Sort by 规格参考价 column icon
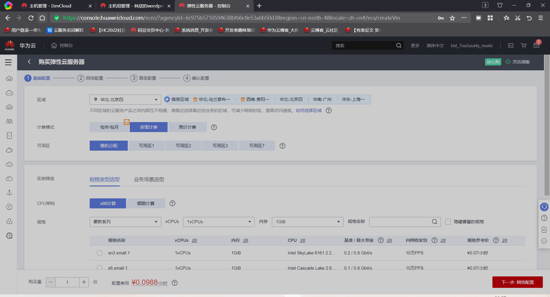Image resolution: width=550 pixels, height=297 pixels. [x=505, y=241]
